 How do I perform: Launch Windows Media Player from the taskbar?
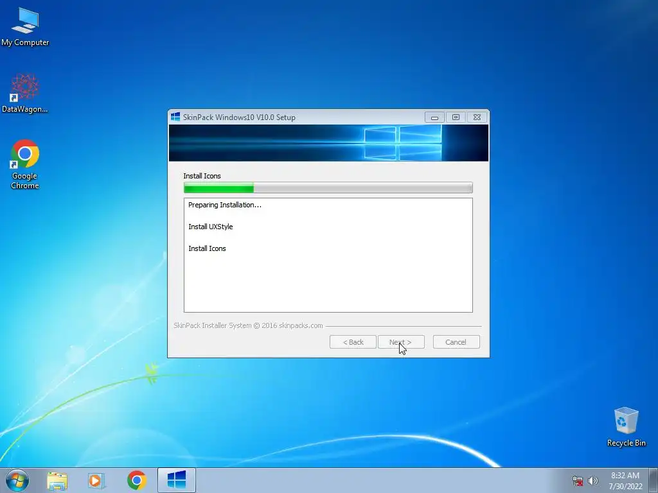[x=96, y=480]
